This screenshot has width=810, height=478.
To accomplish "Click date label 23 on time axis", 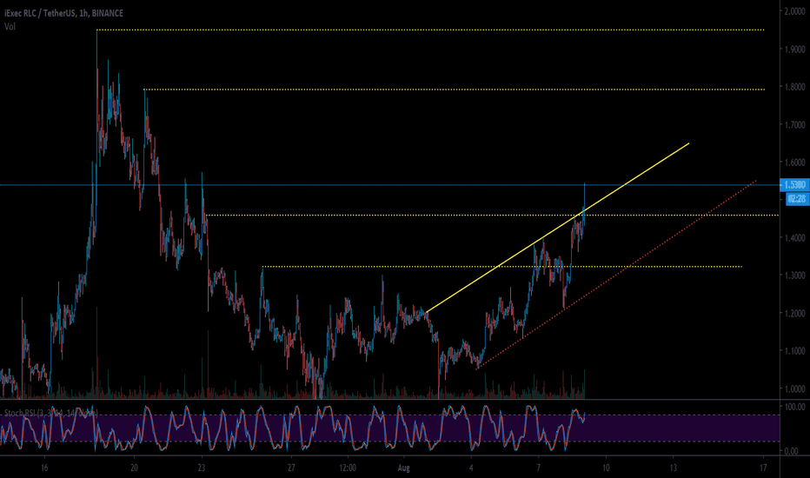I will 202,468.
